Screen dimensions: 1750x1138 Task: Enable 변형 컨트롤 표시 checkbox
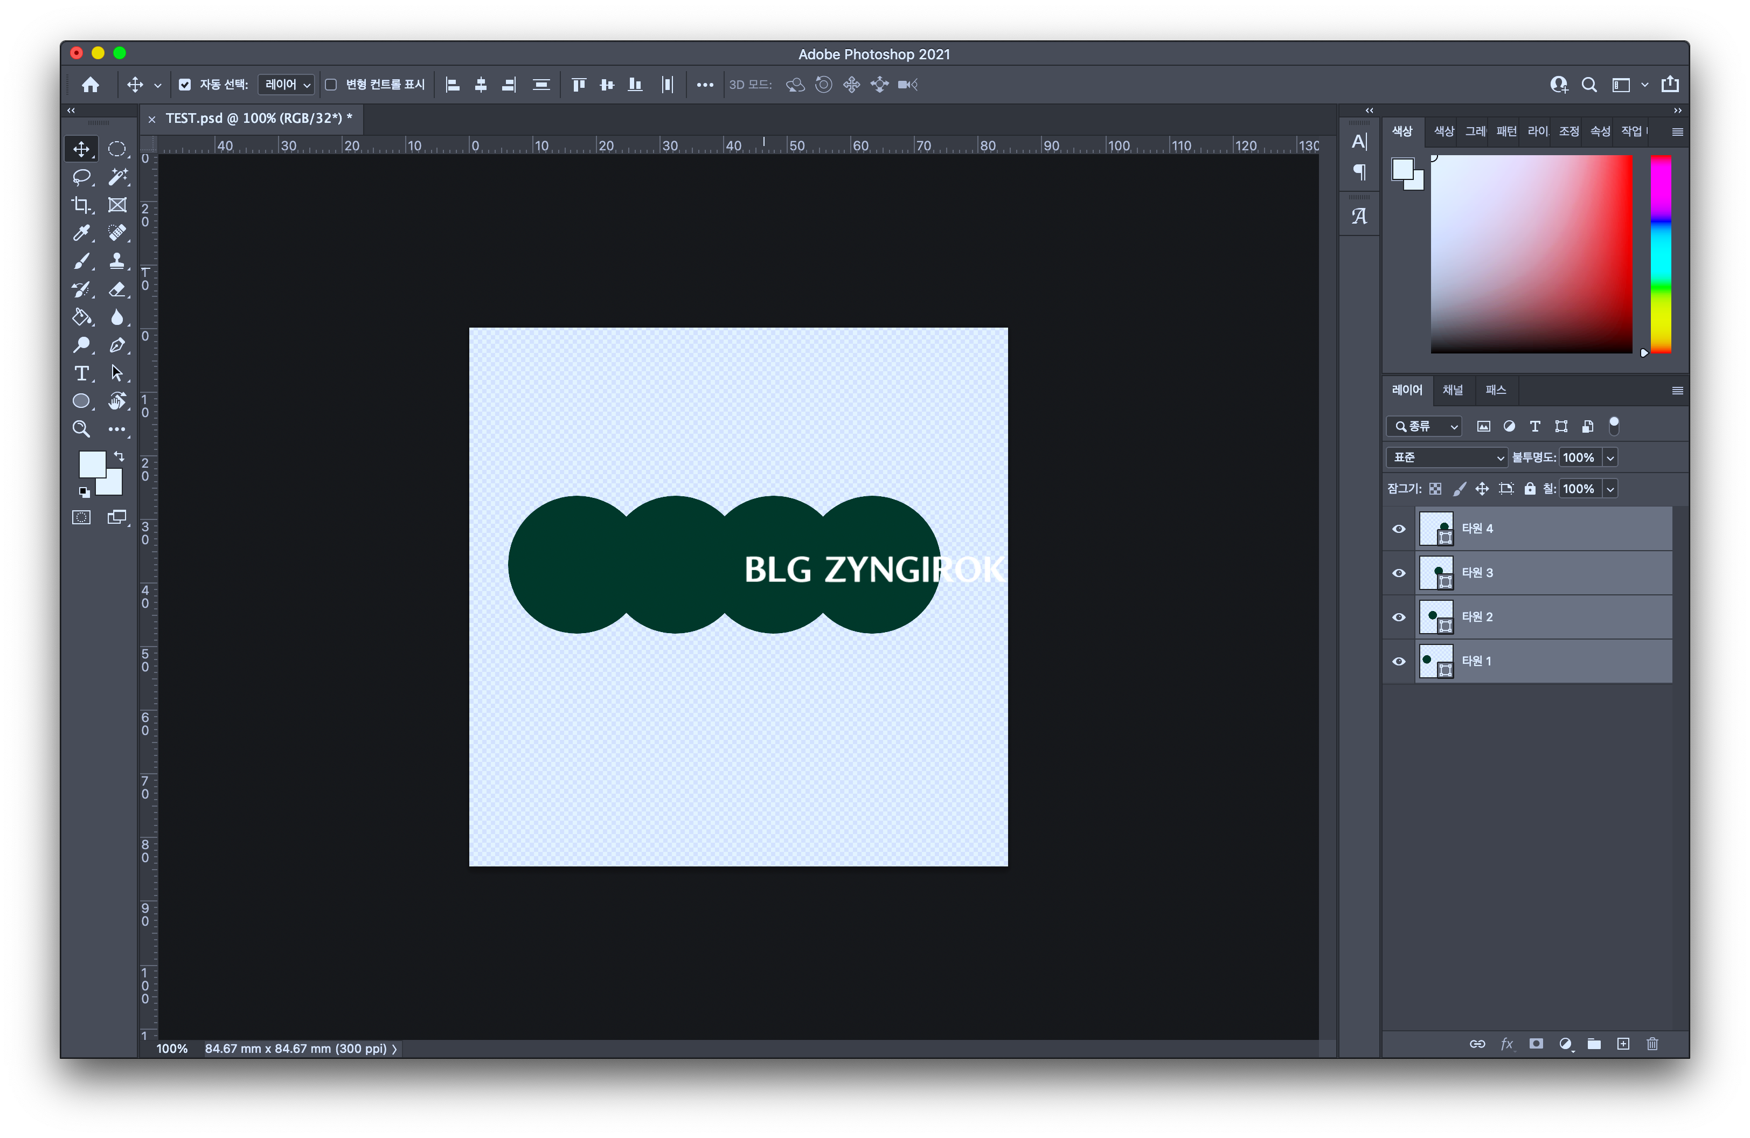click(x=331, y=85)
